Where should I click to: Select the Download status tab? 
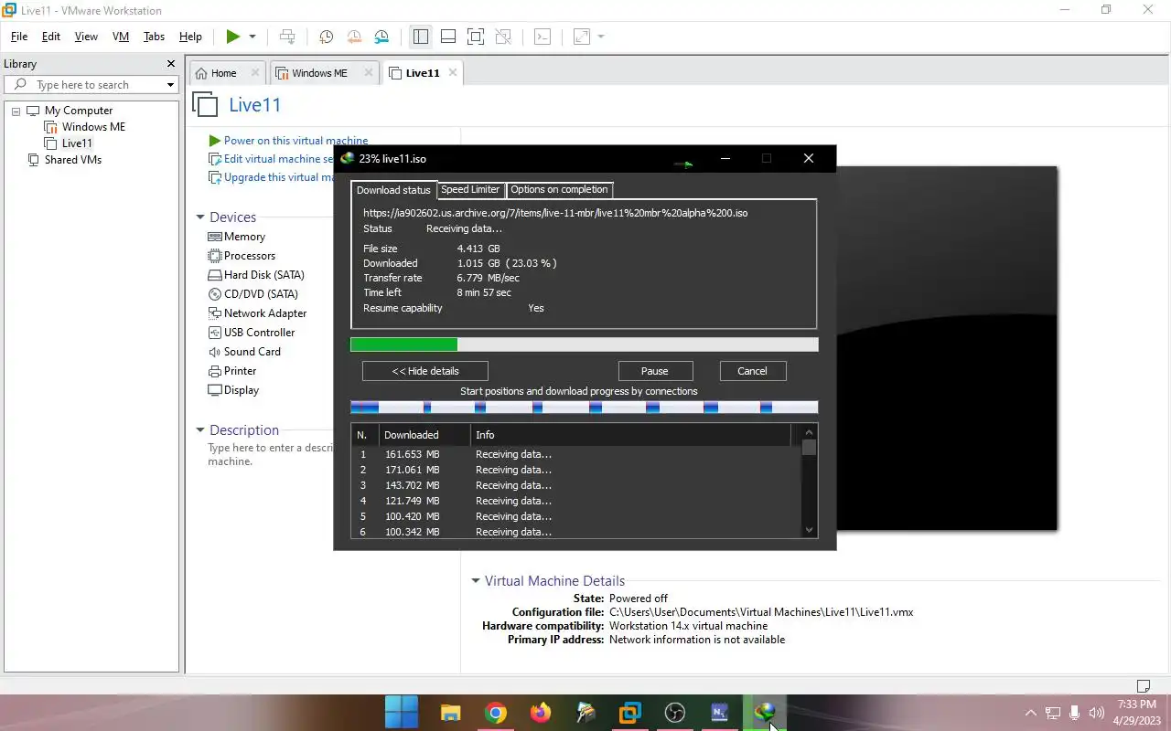pyautogui.click(x=393, y=190)
